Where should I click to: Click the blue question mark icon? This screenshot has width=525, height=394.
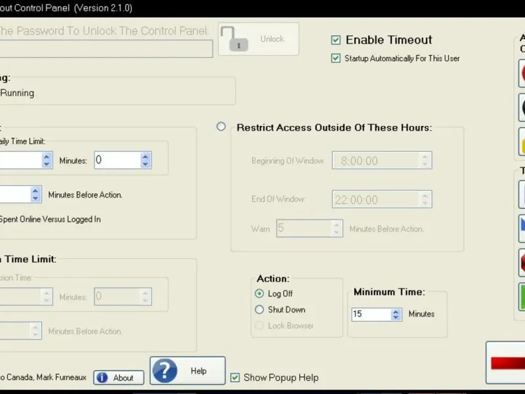(165, 370)
